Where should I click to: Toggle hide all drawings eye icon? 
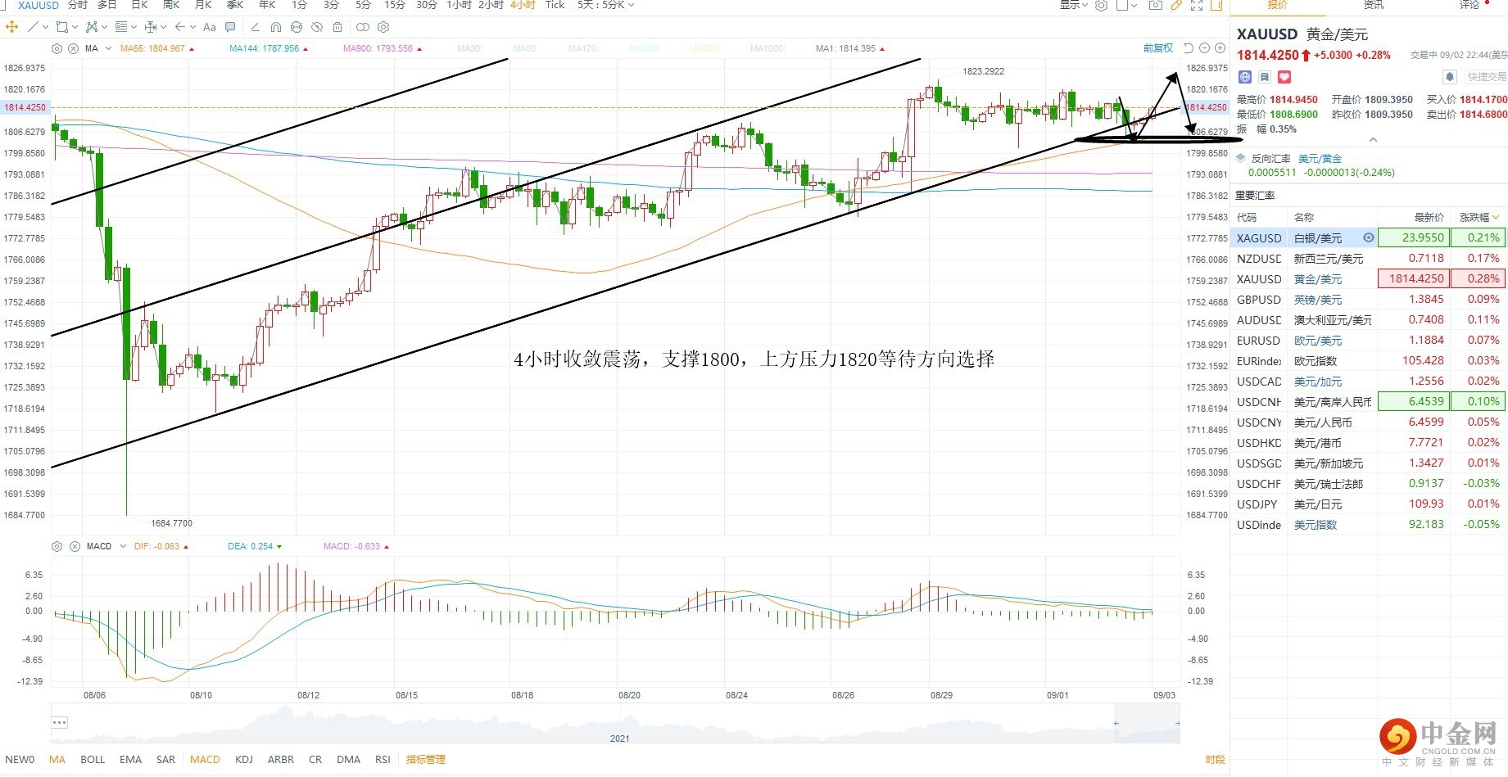[x=317, y=27]
